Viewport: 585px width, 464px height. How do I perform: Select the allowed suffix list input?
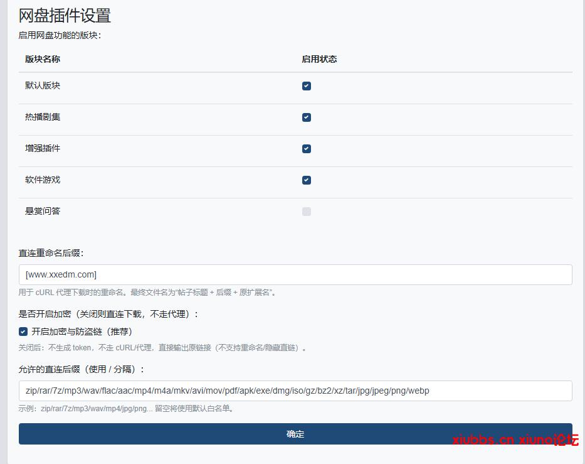pyautogui.click(x=295, y=391)
